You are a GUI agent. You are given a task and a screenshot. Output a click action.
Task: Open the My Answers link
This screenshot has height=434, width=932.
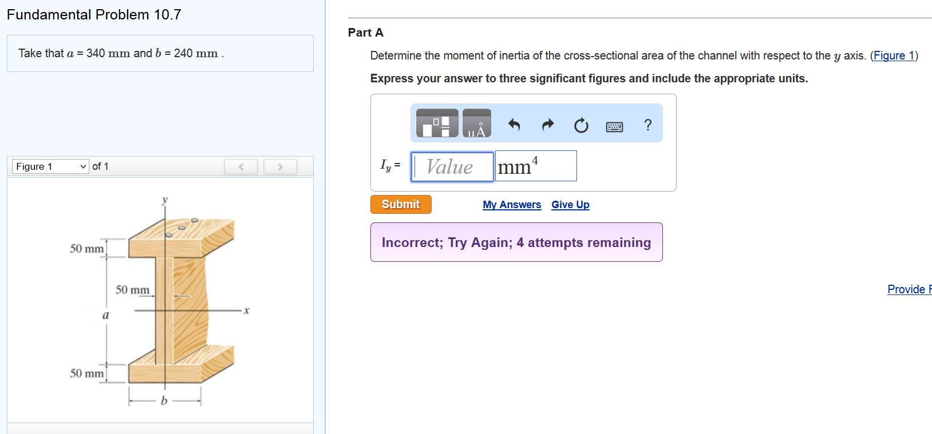[x=512, y=205]
